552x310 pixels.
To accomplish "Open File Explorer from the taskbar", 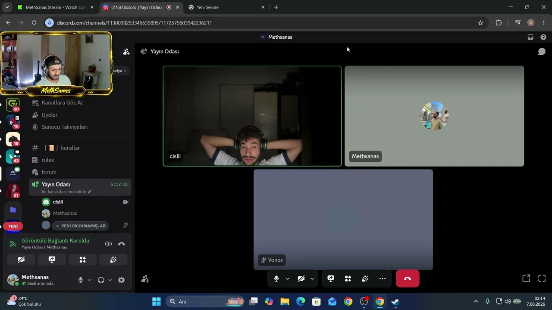I will tap(285, 301).
